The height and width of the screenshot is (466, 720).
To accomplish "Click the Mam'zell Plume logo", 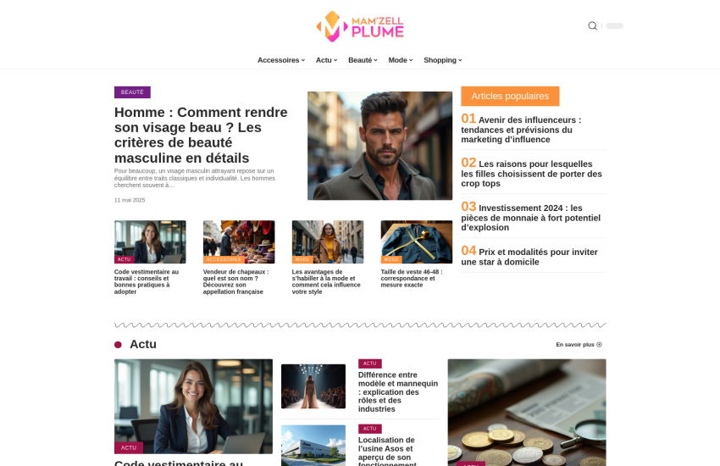I will (x=360, y=26).
